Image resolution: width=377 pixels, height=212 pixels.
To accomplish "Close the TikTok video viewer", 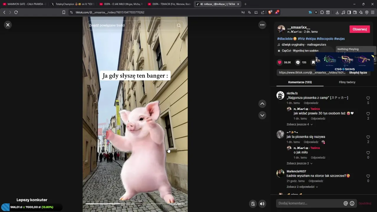I will pos(8,25).
